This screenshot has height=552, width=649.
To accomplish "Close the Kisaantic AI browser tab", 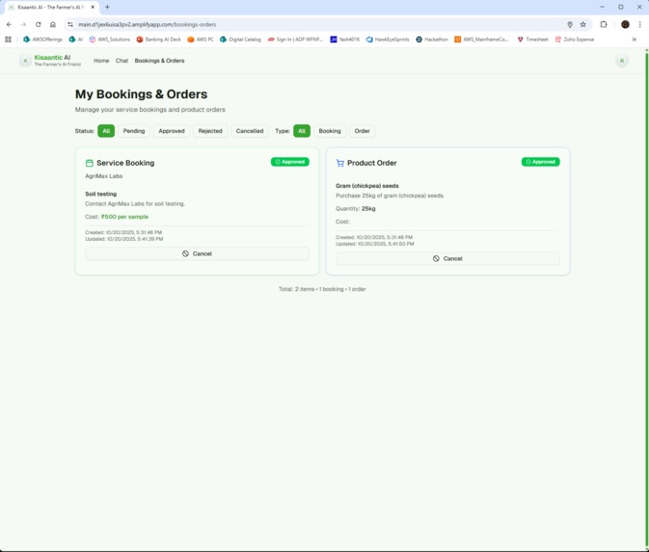I will [93, 7].
